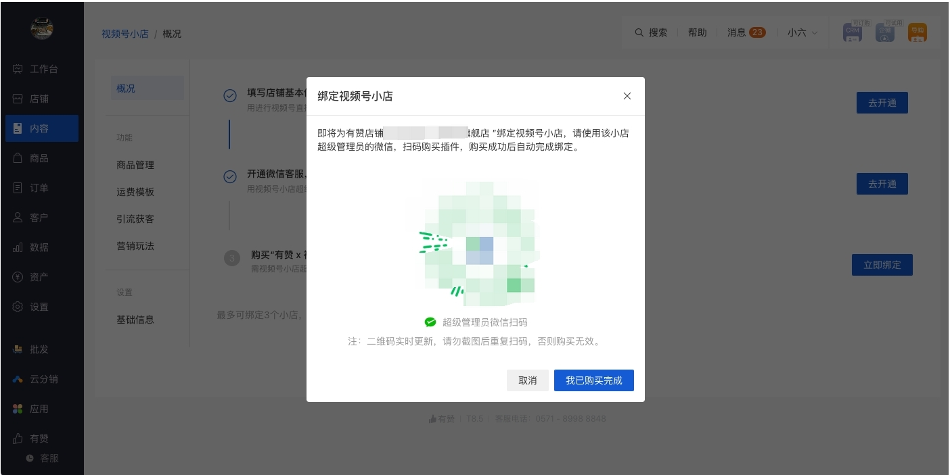Open 运费模板 in the side menu
Image resolution: width=950 pixels, height=475 pixels.
coord(135,192)
